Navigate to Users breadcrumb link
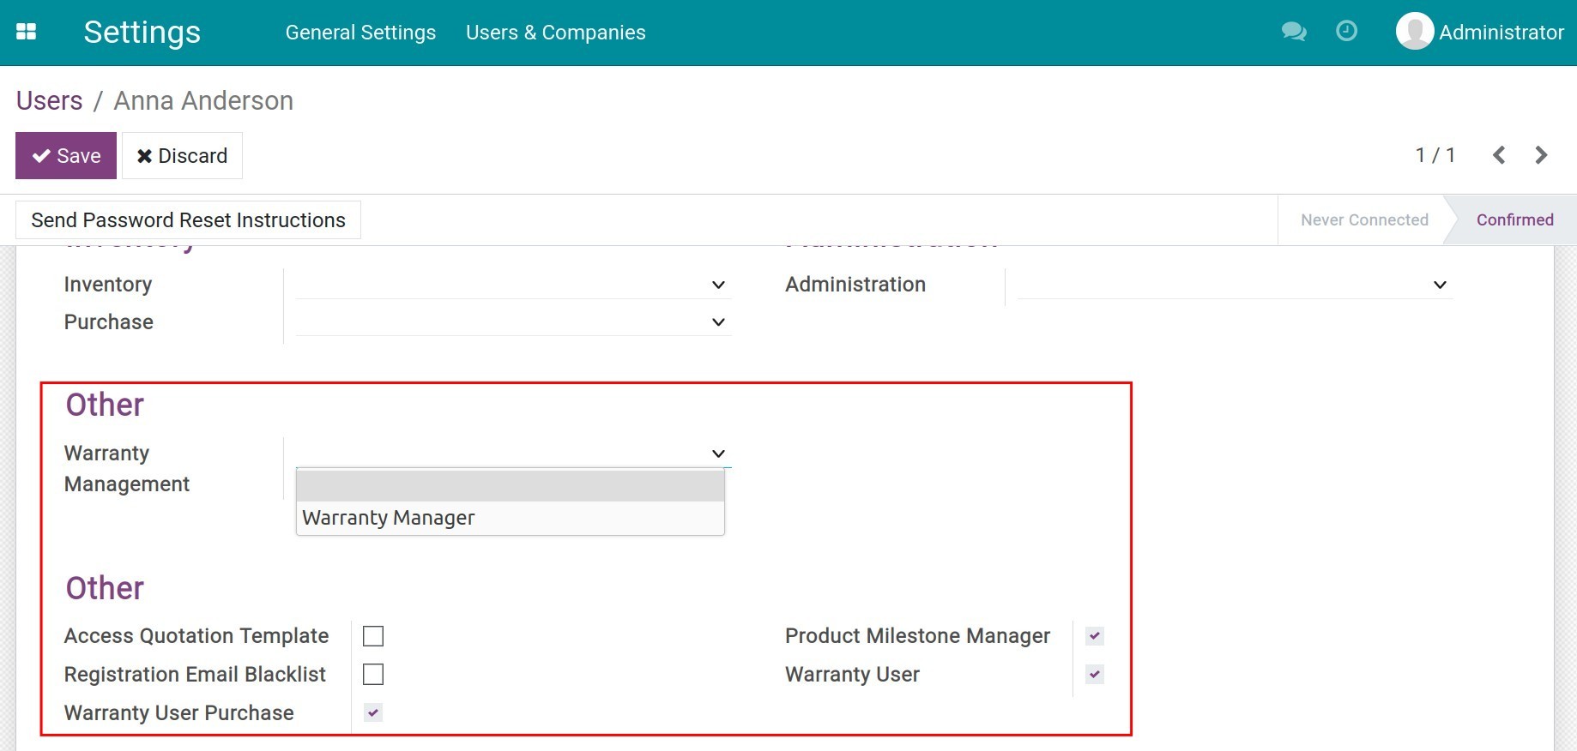The height and width of the screenshot is (751, 1577). coord(49,100)
